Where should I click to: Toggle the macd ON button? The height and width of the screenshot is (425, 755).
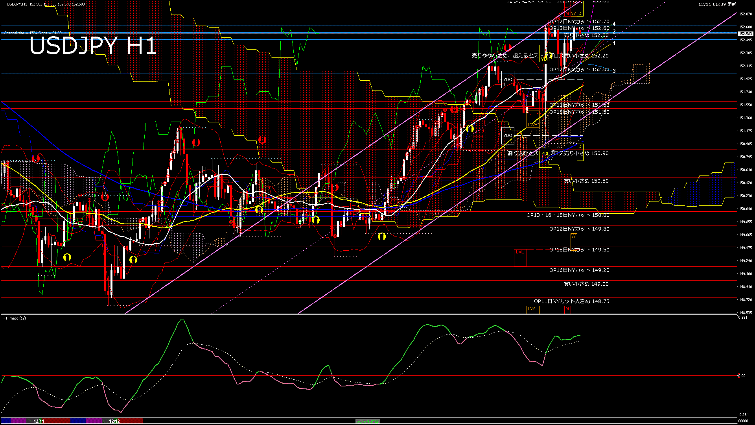(368, 421)
